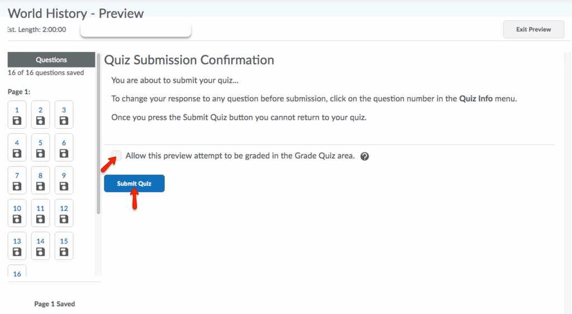Click the saved icon under question 14

40,252
